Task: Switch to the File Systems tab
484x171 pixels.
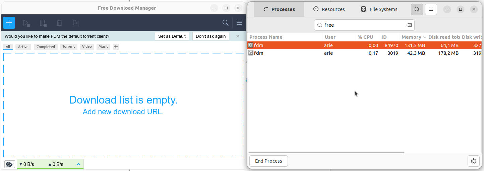Action: coord(379,9)
